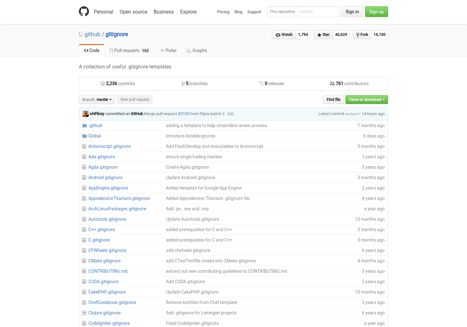Switch to the Code tab
Viewport: 467px width, 327px height.
pyautogui.click(x=92, y=50)
